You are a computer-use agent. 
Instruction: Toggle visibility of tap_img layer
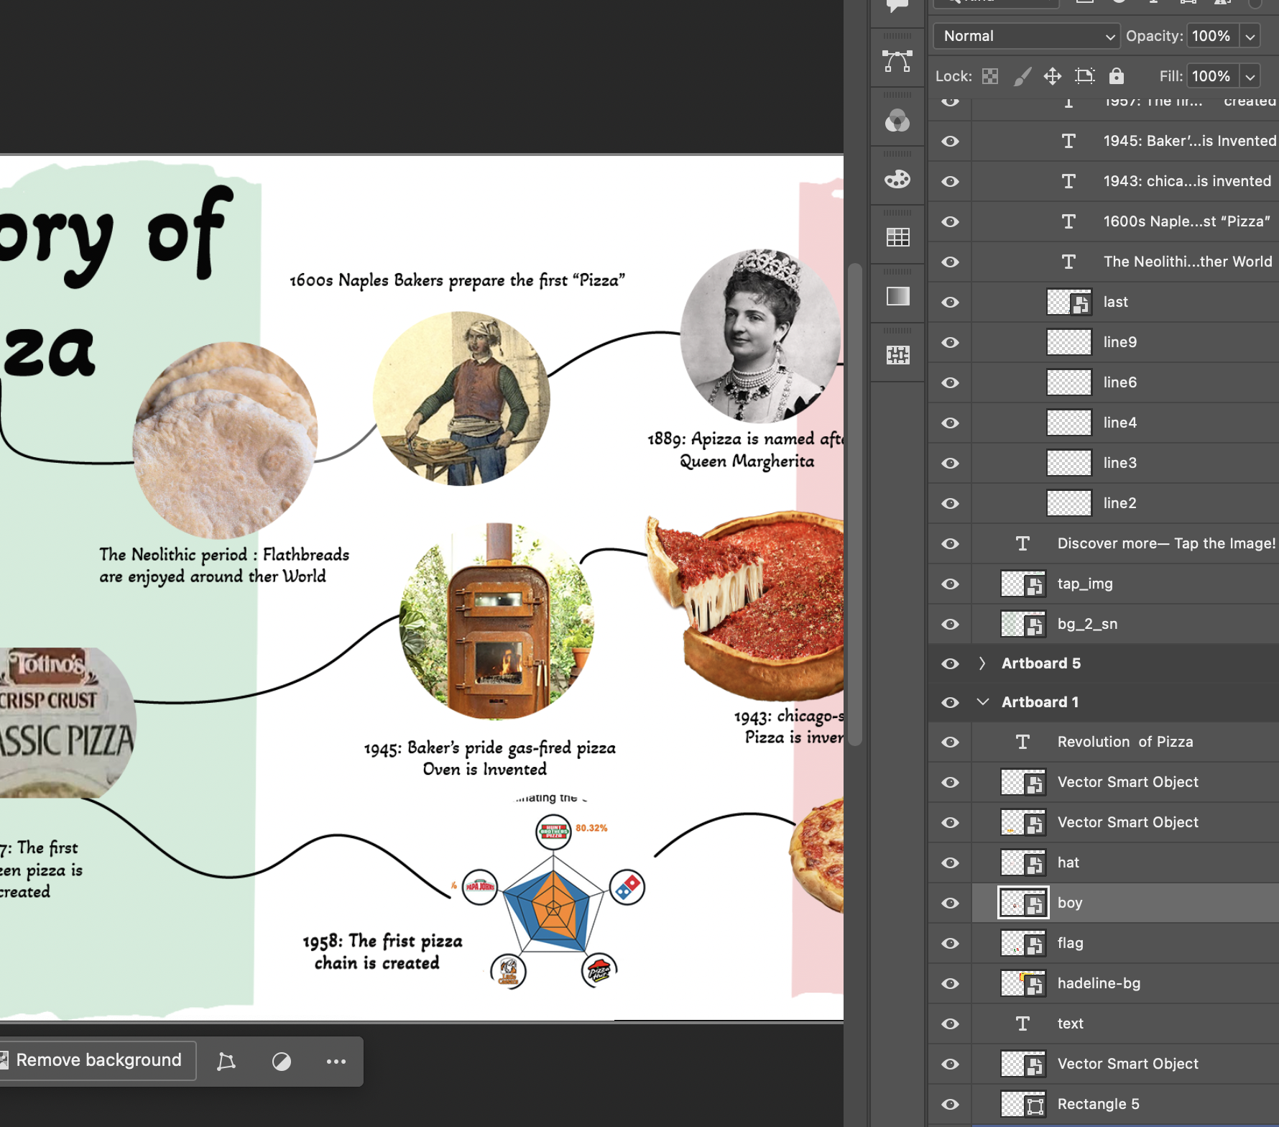pos(950,584)
